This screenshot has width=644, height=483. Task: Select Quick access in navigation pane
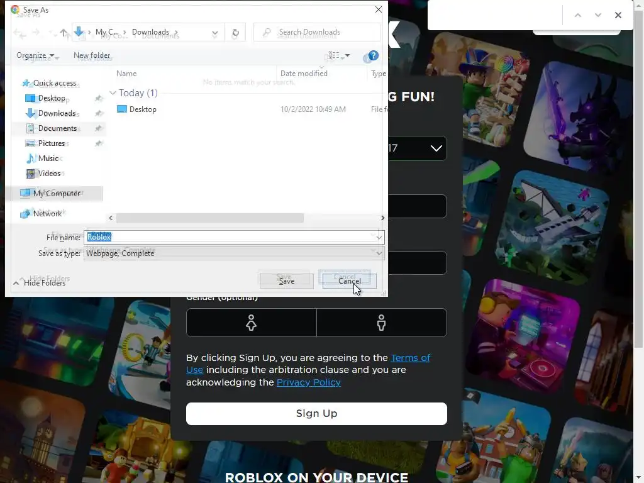54,83
